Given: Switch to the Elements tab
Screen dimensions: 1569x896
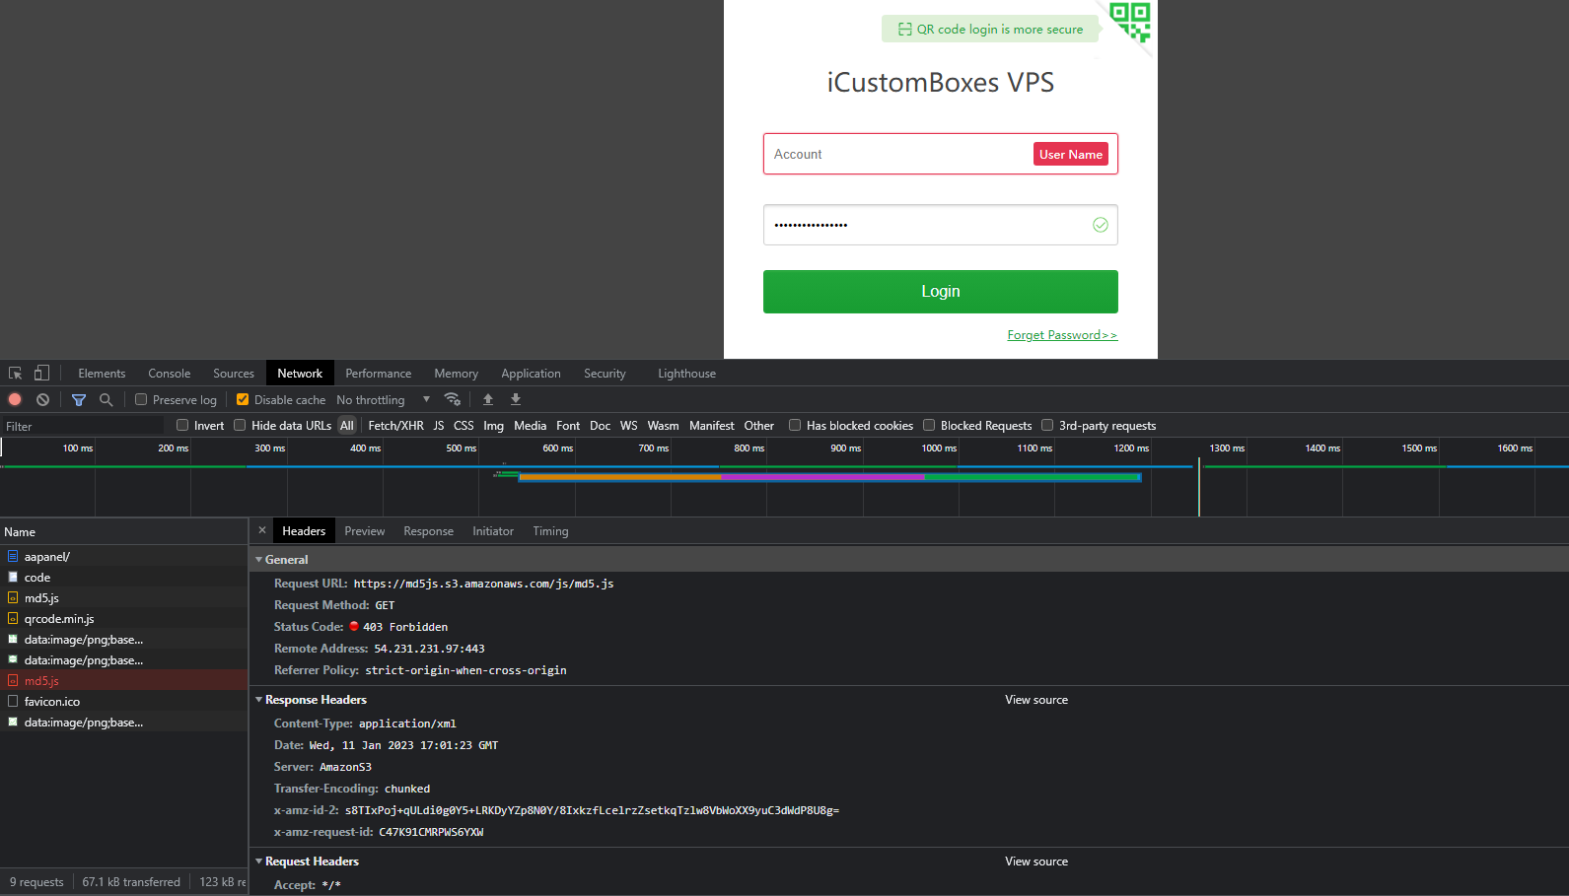Looking at the screenshot, I should coord(102,374).
